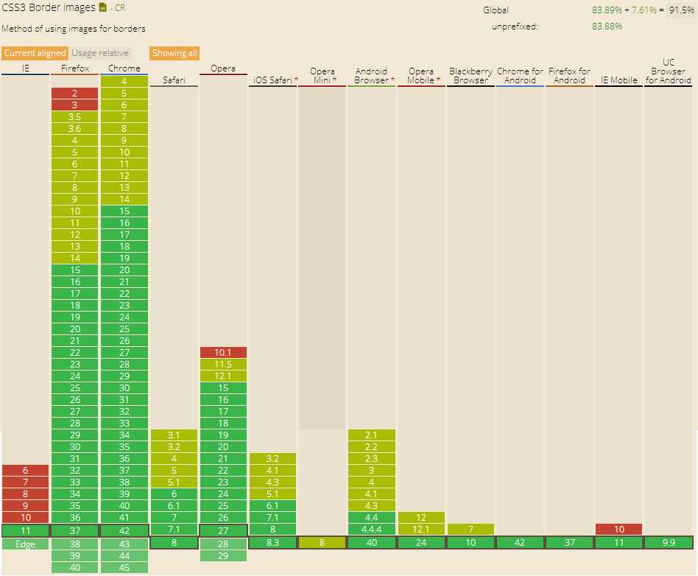Select the IE browser column header
Screen dimensions: 698x576
pos(25,69)
